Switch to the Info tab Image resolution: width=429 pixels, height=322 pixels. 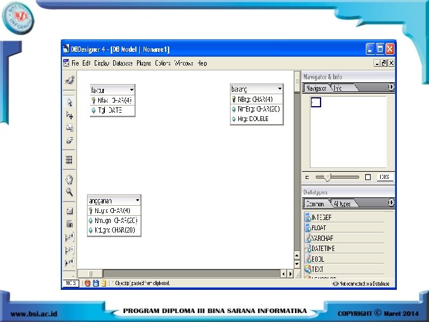coord(341,88)
